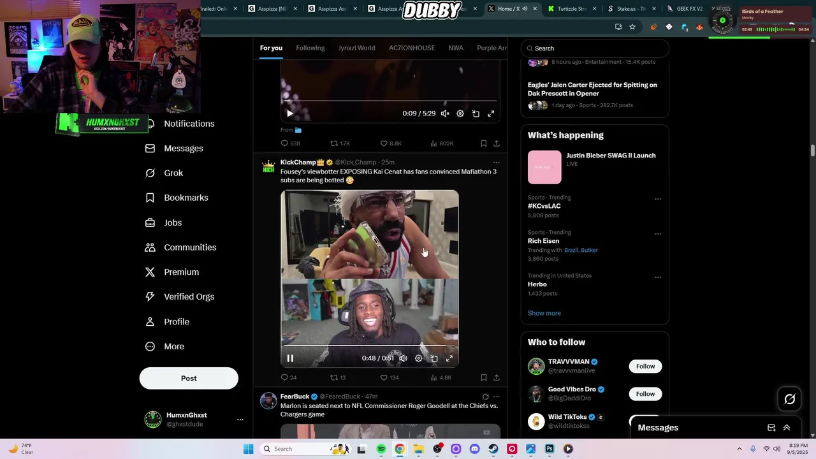Open settings gear on top video
Screen dimensions: 816x459
point(460,113)
